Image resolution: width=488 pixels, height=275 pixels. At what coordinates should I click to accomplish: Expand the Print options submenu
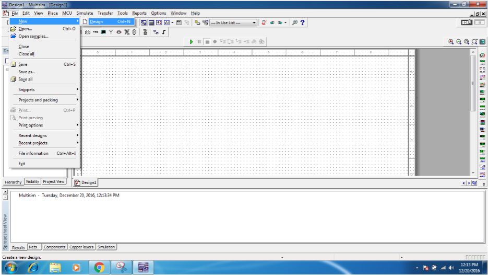click(44, 125)
